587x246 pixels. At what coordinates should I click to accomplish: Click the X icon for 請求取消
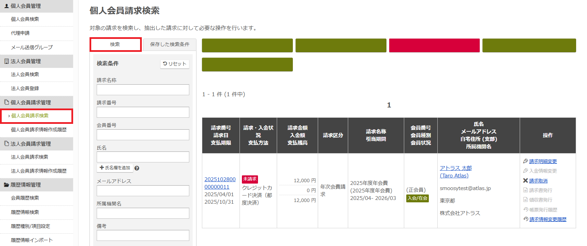click(x=525, y=180)
